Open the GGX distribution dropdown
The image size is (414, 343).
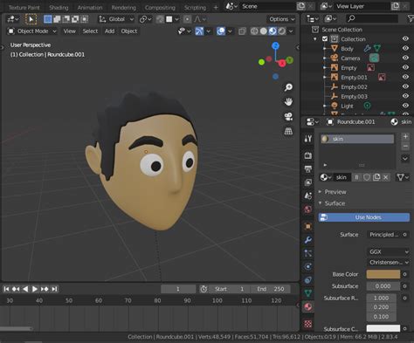pyautogui.click(x=389, y=251)
